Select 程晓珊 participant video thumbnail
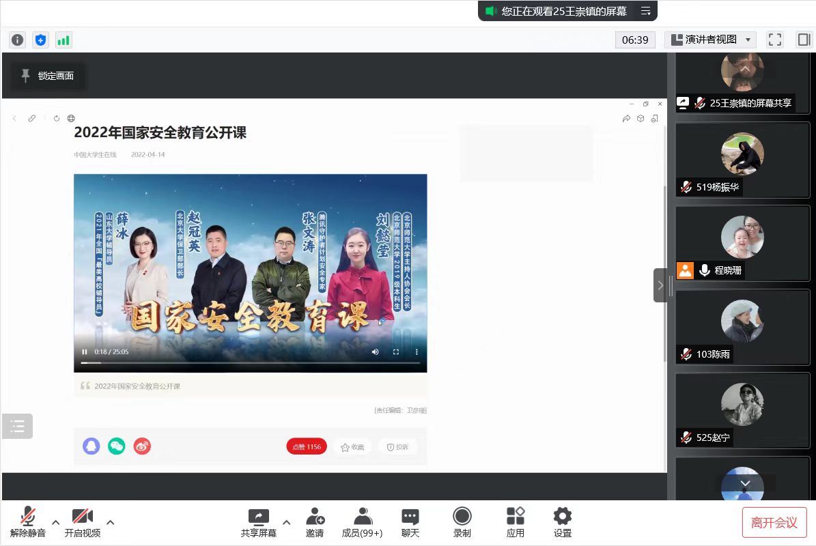This screenshot has width=816, height=546. coord(742,242)
